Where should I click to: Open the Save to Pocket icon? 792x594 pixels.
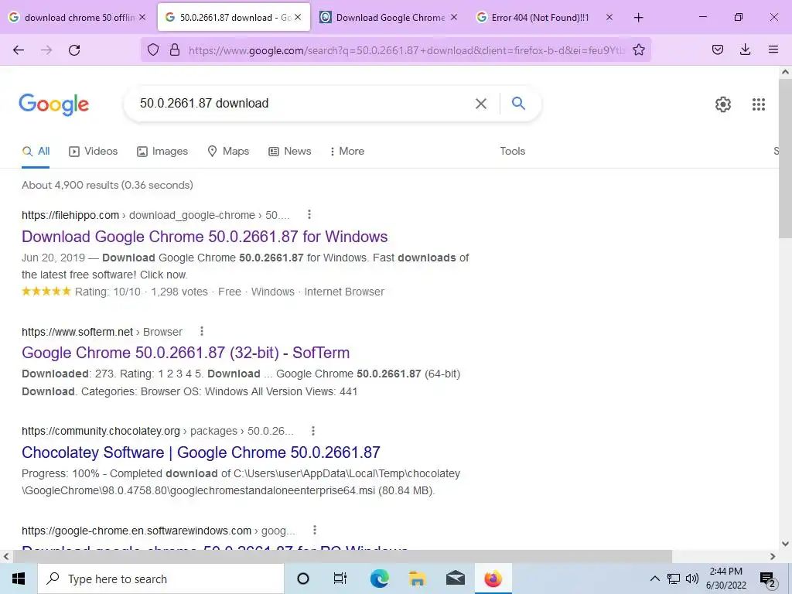[x=717, y=49]
